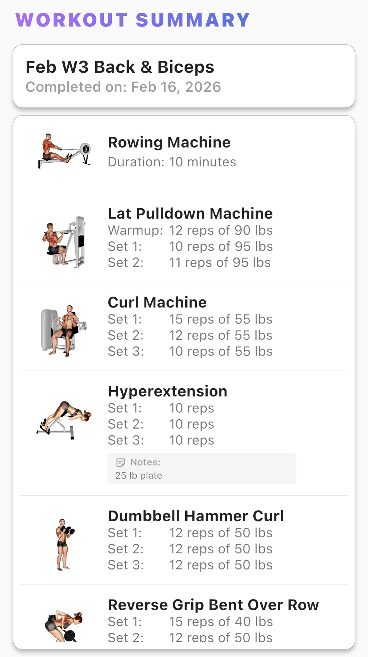The width and height of the screenshot is (368, 657).
Task: Tap the note icon beside Notes
Action: (121, 463)
